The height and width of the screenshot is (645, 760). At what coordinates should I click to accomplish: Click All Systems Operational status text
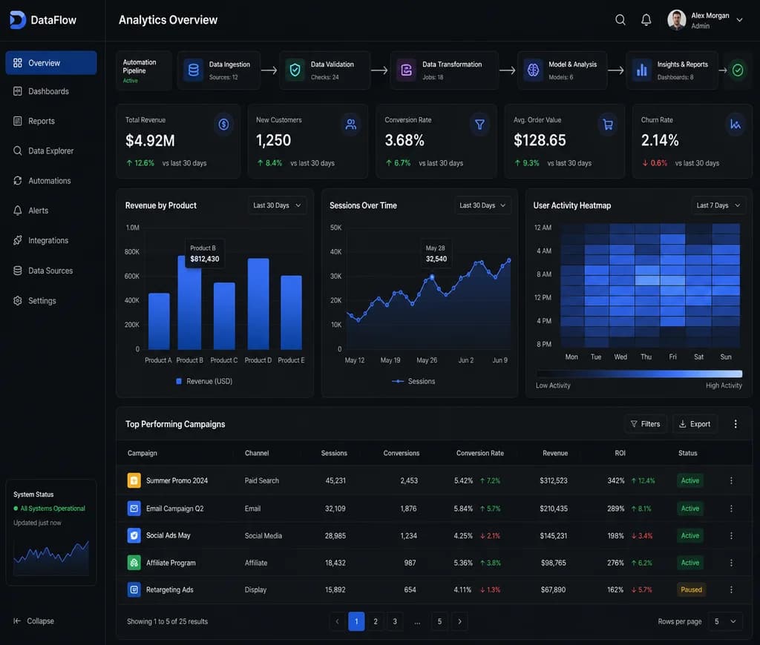tap(53, 509)
